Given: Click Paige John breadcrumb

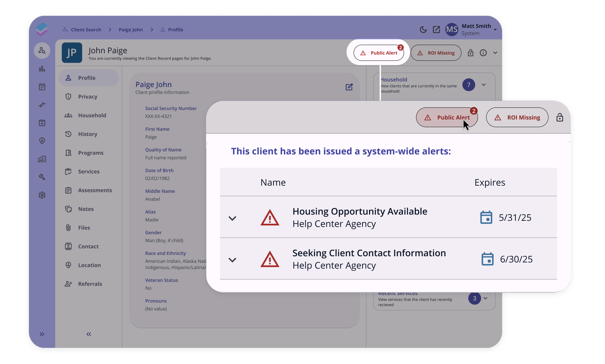Looking at the screenshot, I should (131, 30).
